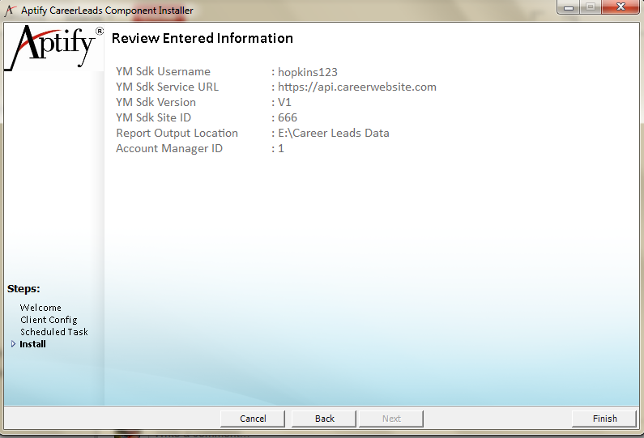
Task: Click the V1 version value
Action: [x=284, y=102]
